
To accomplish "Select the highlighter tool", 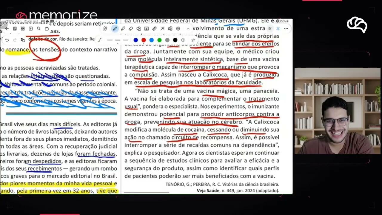I will point(123,29).
